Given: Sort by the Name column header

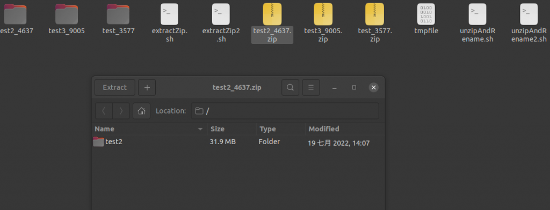Looking at the screenshot, I should tap(149, 129).
